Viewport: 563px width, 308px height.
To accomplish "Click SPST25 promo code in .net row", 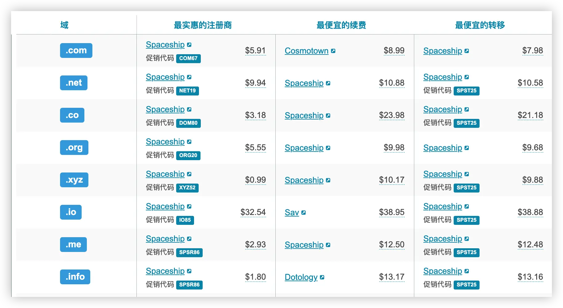I will [x=467, y=91].
